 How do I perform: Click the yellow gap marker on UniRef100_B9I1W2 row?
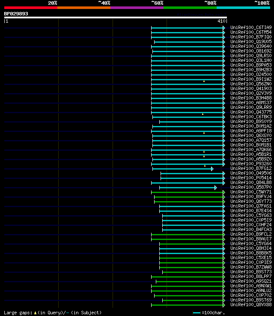tap(204, 81)
